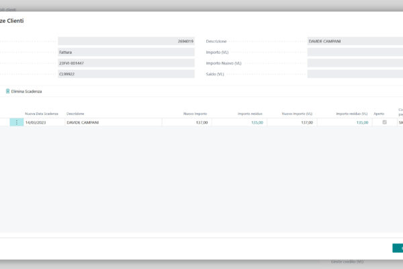Screen dimensions: 403x269
Task: Click the 137,00 Nuovo Importo (VL) cell
Action: click(x=292, y=122)
